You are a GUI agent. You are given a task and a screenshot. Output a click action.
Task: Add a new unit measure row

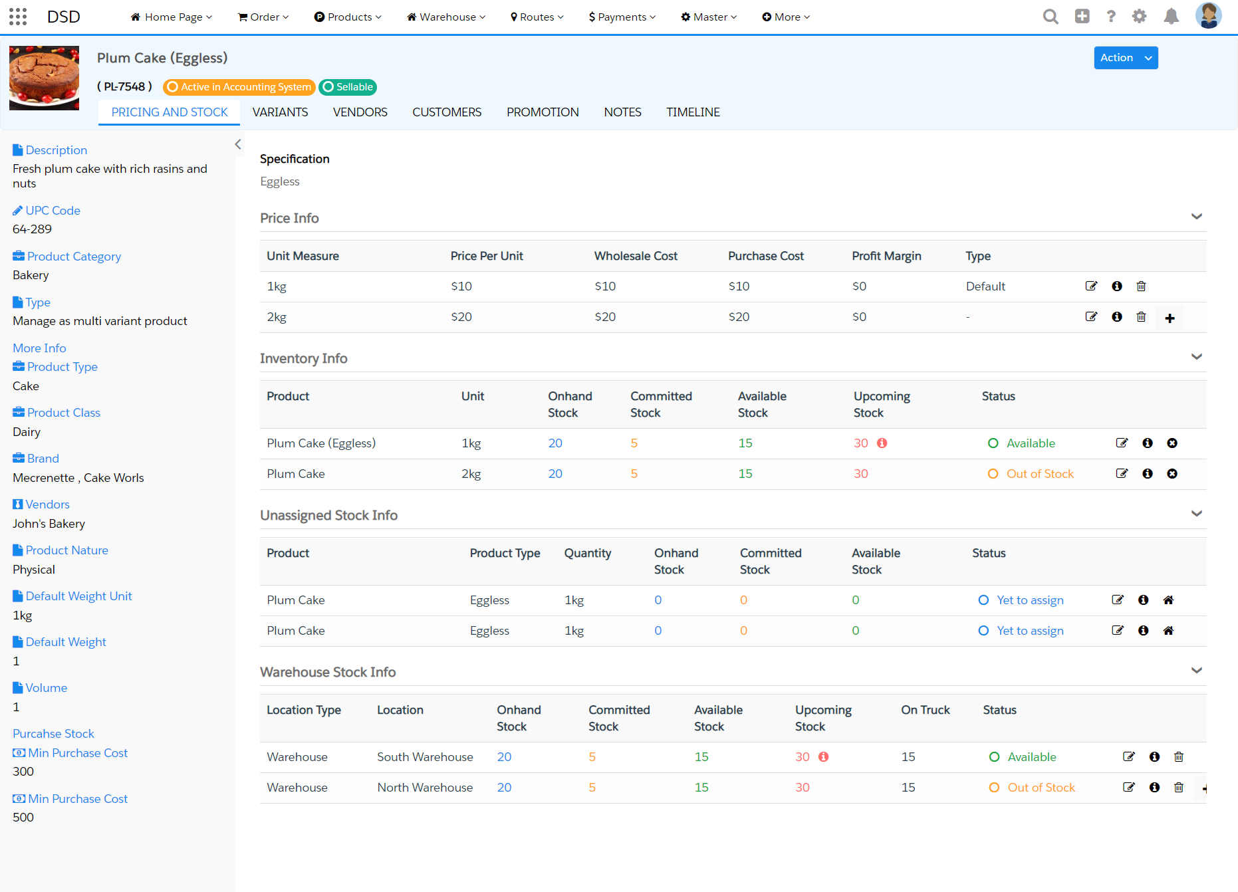[x=1170, y=318]
